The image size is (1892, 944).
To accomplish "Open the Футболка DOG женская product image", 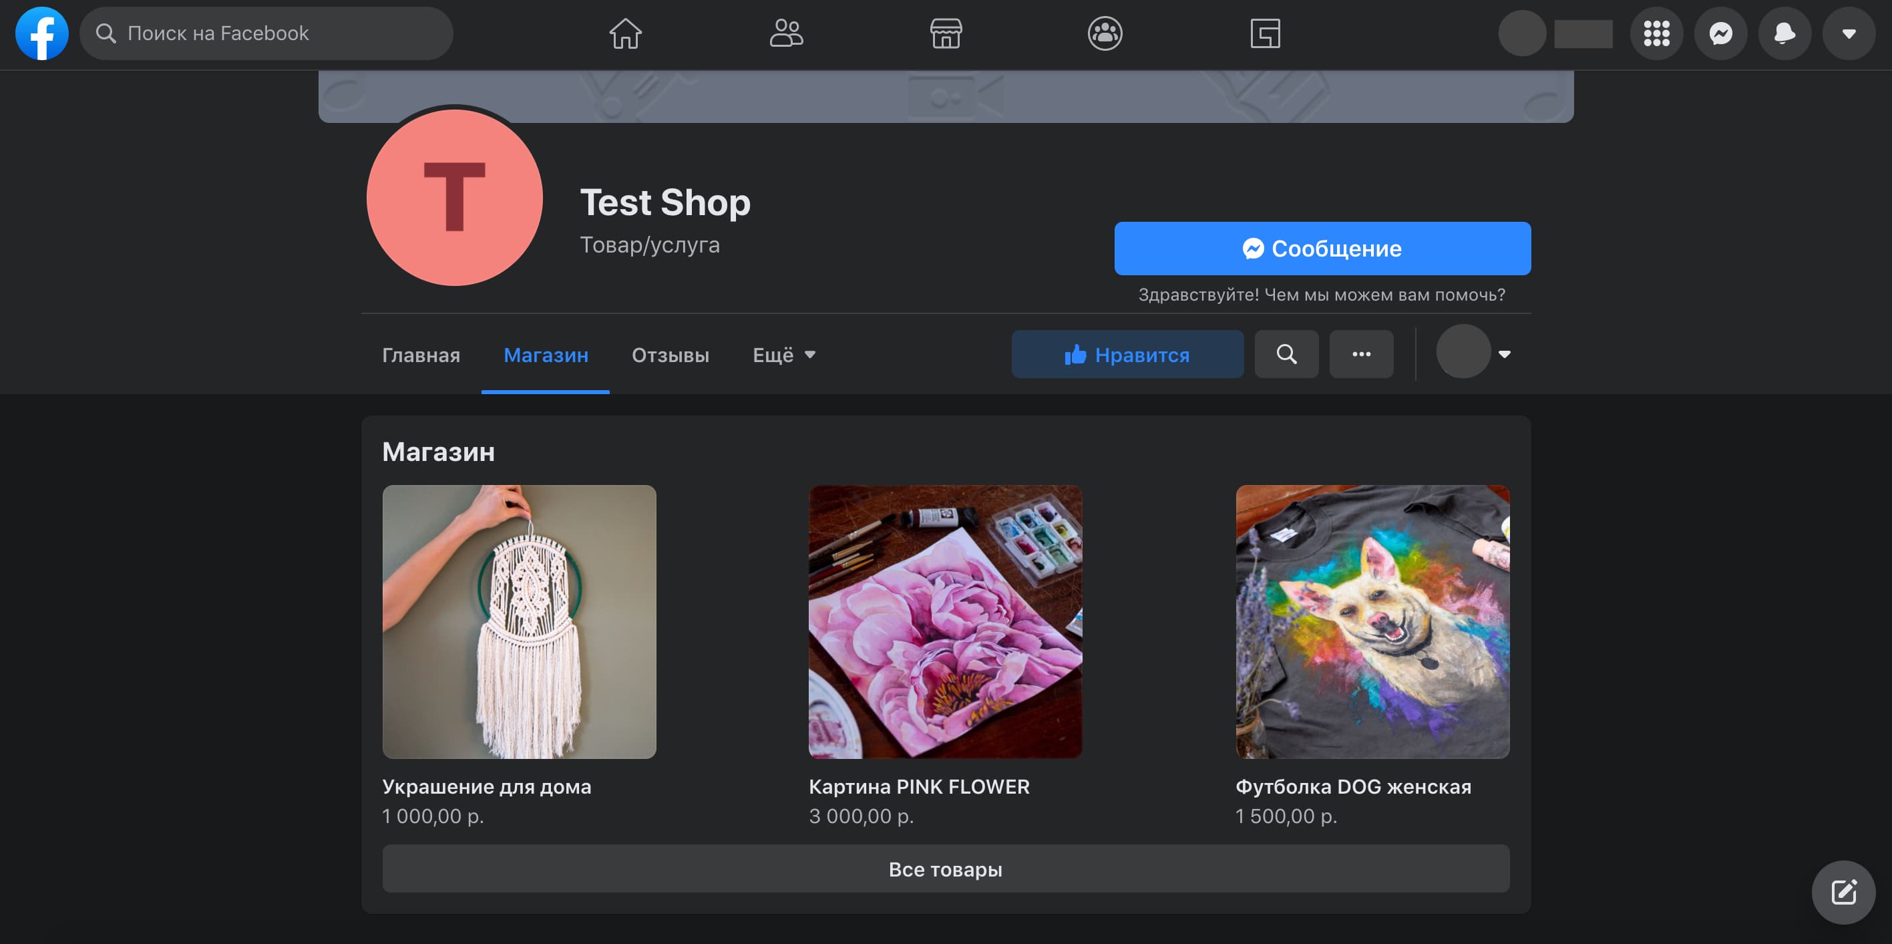I will pos(1372,621).
